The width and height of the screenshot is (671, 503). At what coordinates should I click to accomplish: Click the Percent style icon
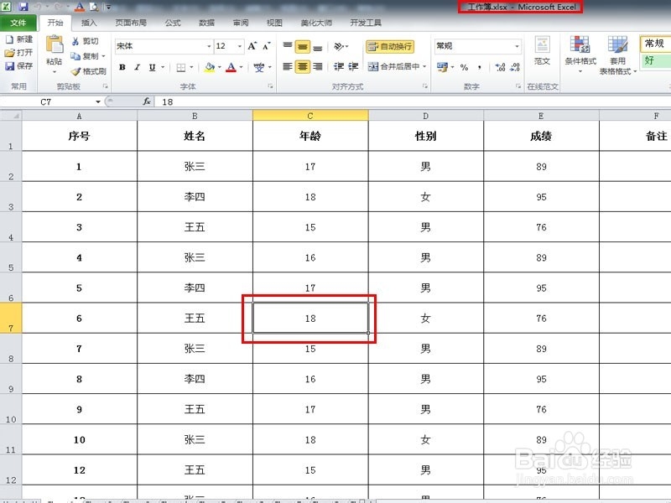tap(465, 65)
